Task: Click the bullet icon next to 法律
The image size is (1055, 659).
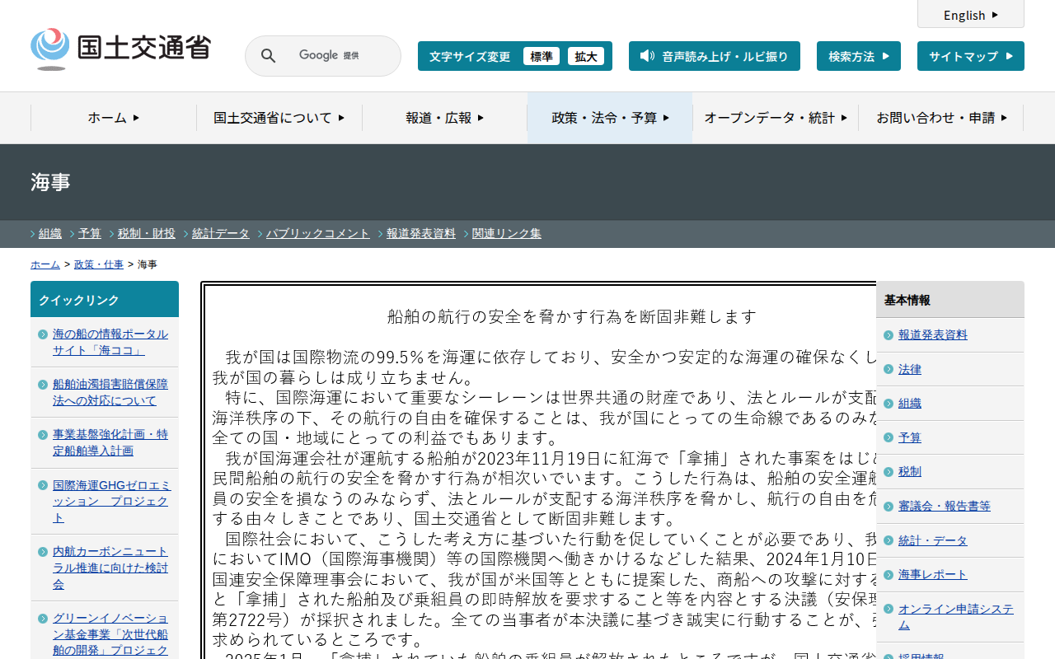Action: pos(889,370)
